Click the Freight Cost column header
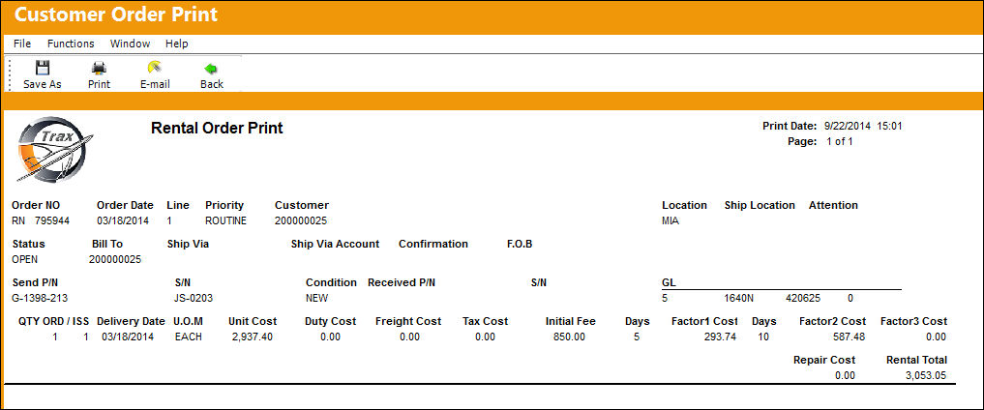984x410 pixels. (x=408, y=322)
